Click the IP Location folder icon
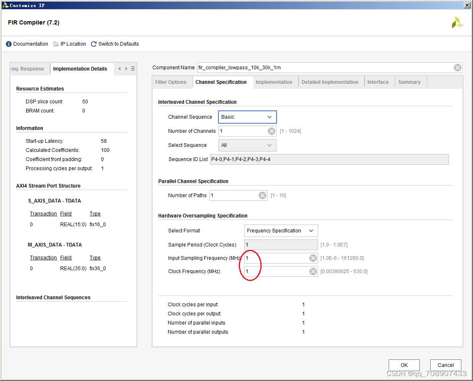The image size is (473, 381). coord(56,44)
